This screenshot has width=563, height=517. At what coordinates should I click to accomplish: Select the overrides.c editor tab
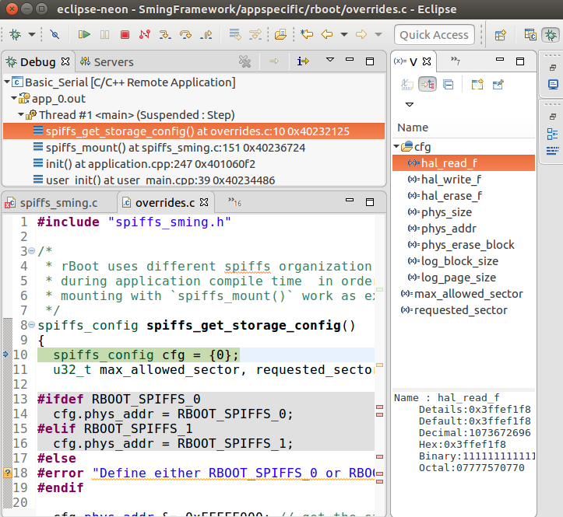(165, 203)
